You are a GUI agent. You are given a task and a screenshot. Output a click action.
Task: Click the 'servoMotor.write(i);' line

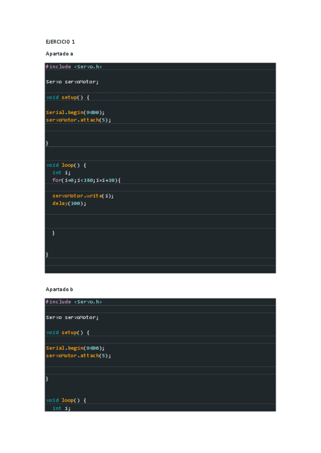[x=83, y=196]
